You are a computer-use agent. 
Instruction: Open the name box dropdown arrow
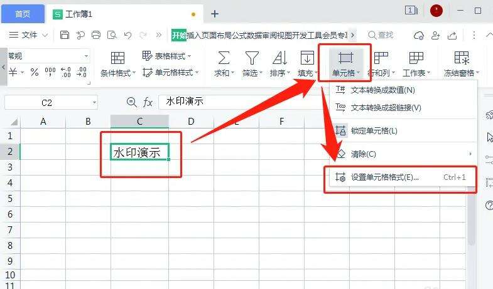pyautogui.click(x=94, y=103)
